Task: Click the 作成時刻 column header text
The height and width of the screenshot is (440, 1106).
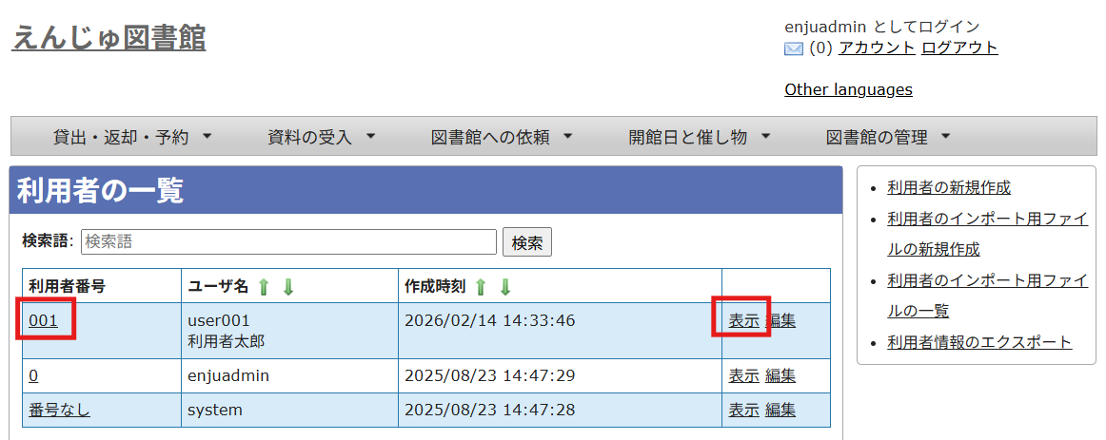Action: point(435,287)
